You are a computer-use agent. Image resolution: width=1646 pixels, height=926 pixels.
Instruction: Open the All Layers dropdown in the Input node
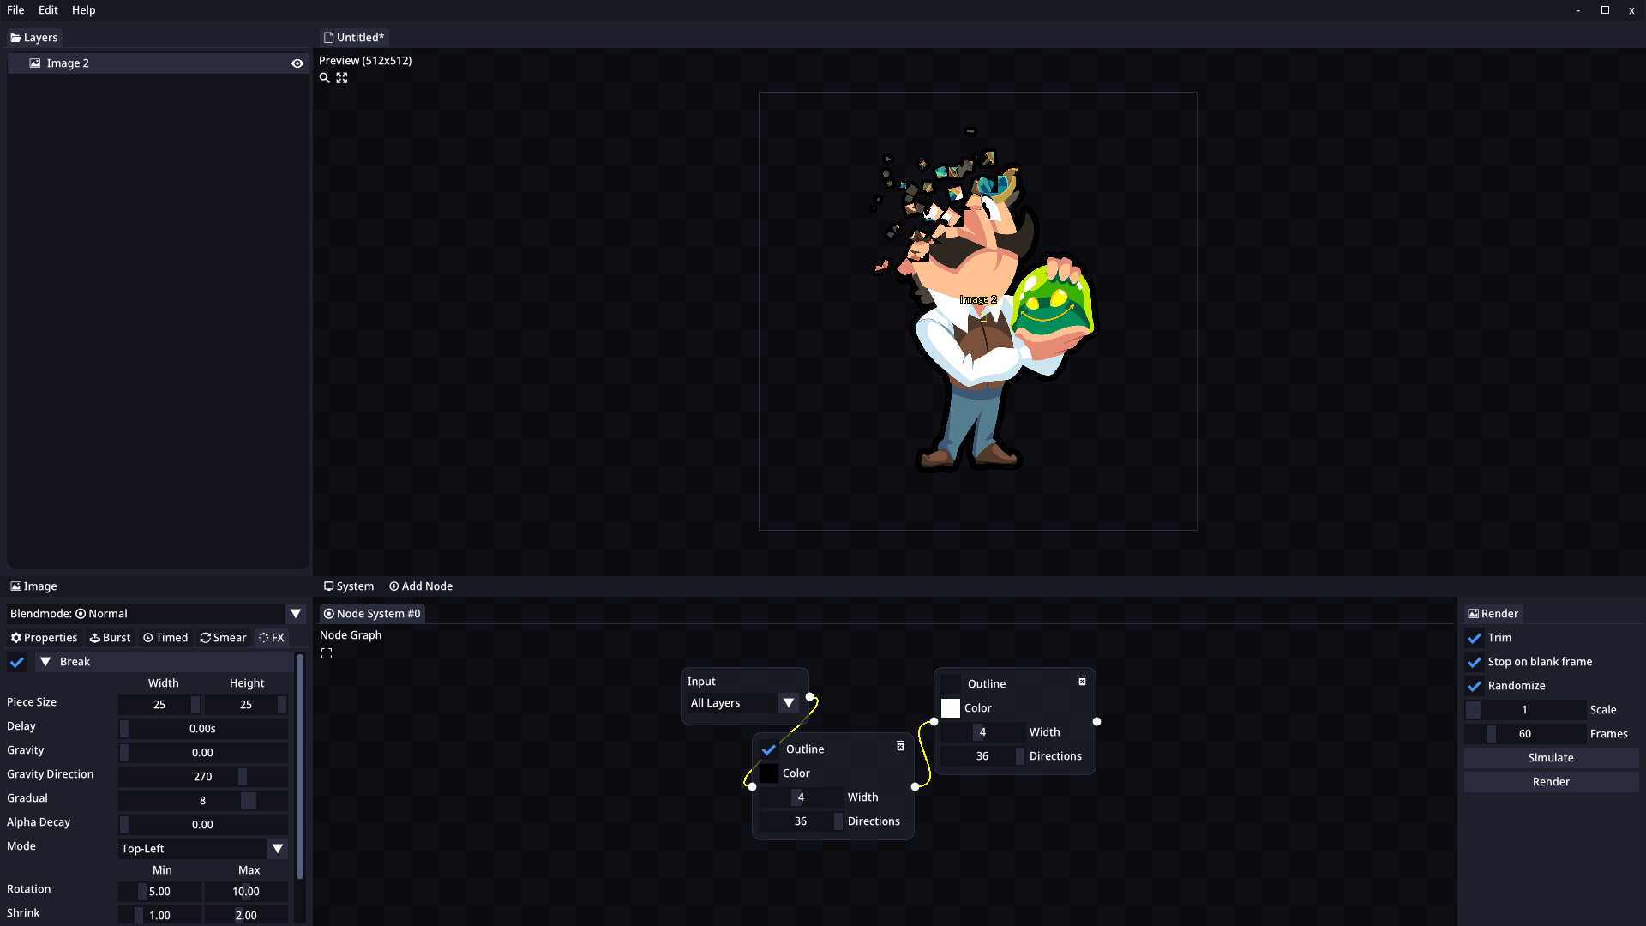(x=788, y=703)
